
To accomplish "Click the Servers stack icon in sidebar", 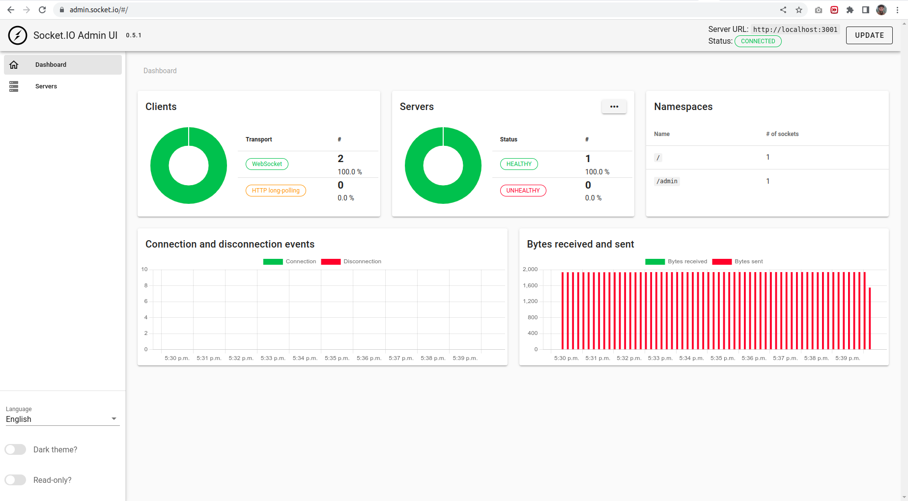I will pyautogui.click(x=14, y=86).
